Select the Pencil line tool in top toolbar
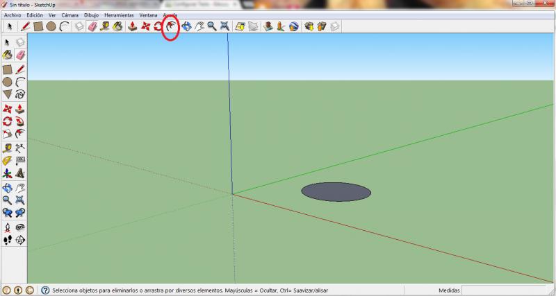556x296 pixels. coord(25,26)
